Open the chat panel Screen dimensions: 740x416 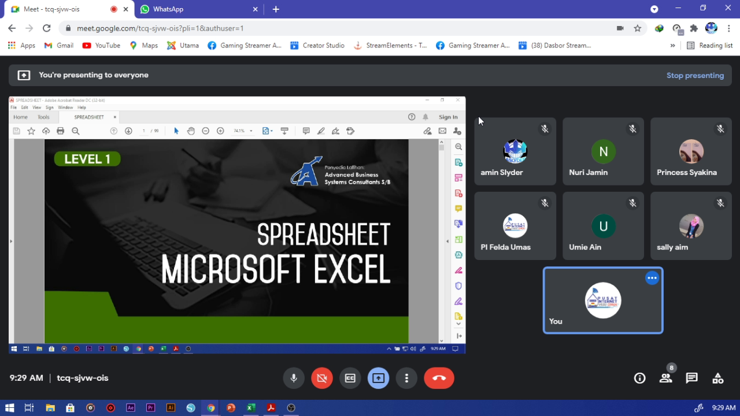coord(691,378)
